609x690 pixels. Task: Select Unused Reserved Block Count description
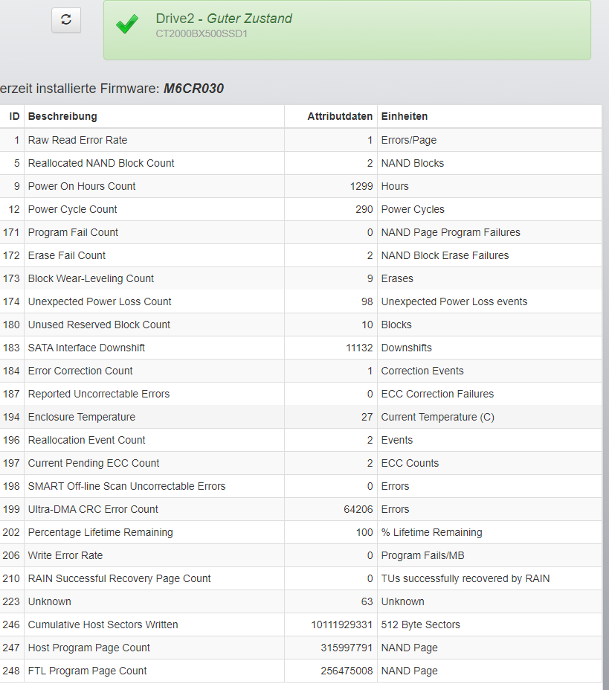(x=99, y=325)
